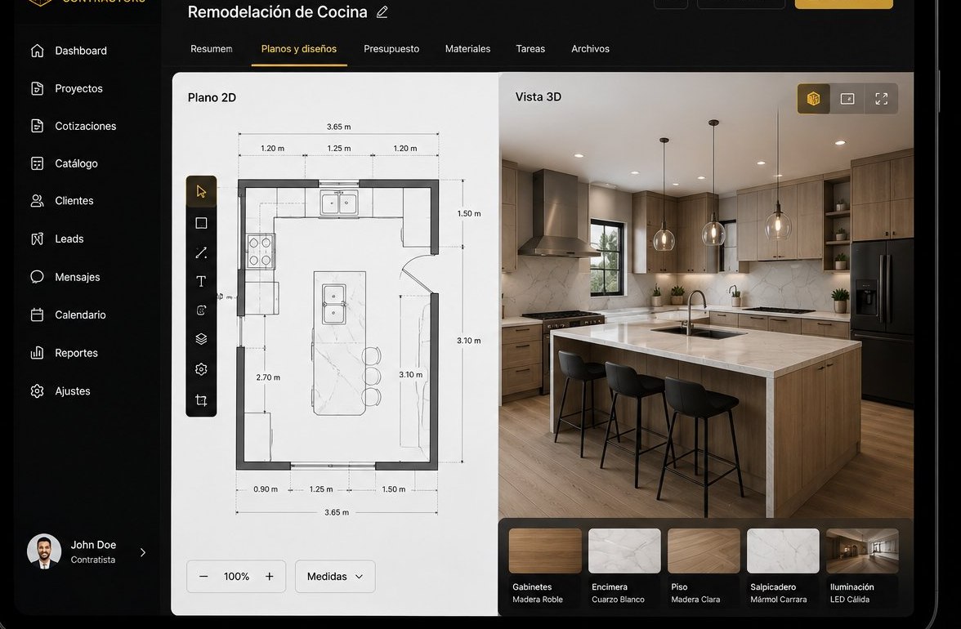The image size is (961, 629).
Task: Open the Archivos tab
Action: tap(590, 49)
